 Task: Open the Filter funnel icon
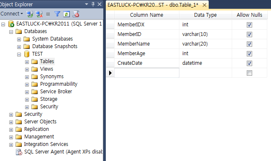[57, 14]
